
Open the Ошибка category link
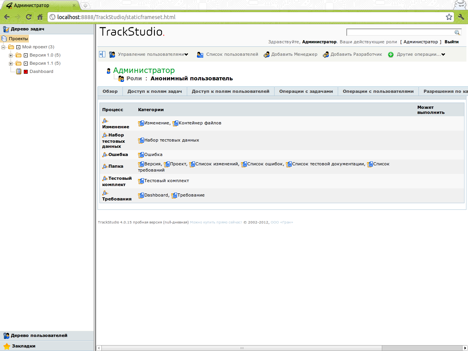153,154
